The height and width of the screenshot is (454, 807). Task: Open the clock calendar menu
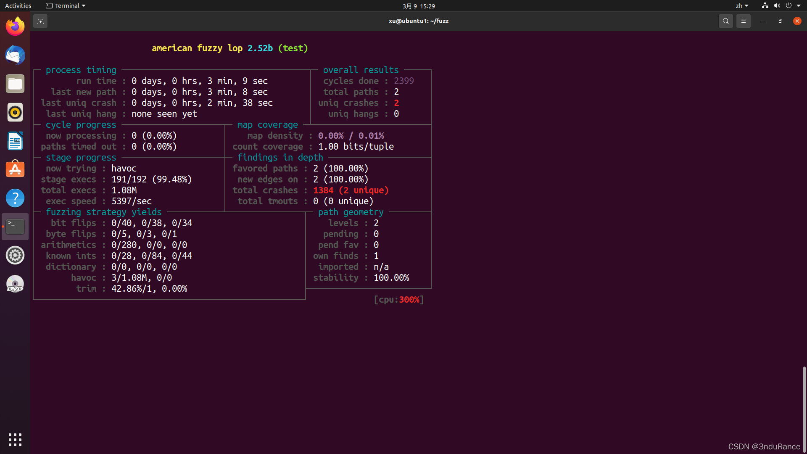[x=419, y=6]
